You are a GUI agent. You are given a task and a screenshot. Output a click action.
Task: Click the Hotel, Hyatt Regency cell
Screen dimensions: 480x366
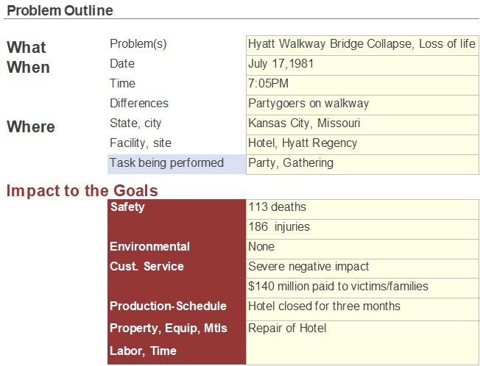point(362,145)
